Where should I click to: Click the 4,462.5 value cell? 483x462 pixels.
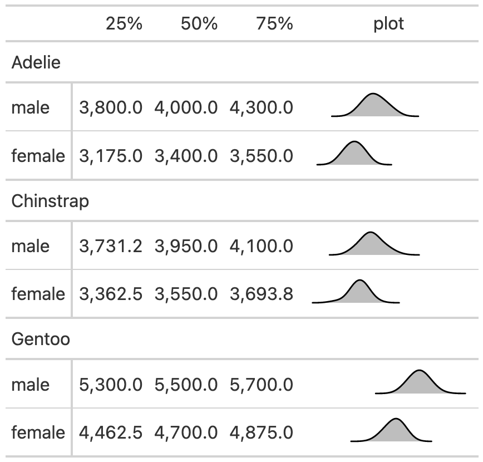coord(111,432)
